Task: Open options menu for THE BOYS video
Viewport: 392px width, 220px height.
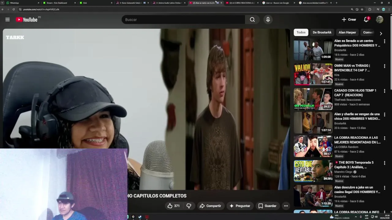Action: (x=384, y=163)
